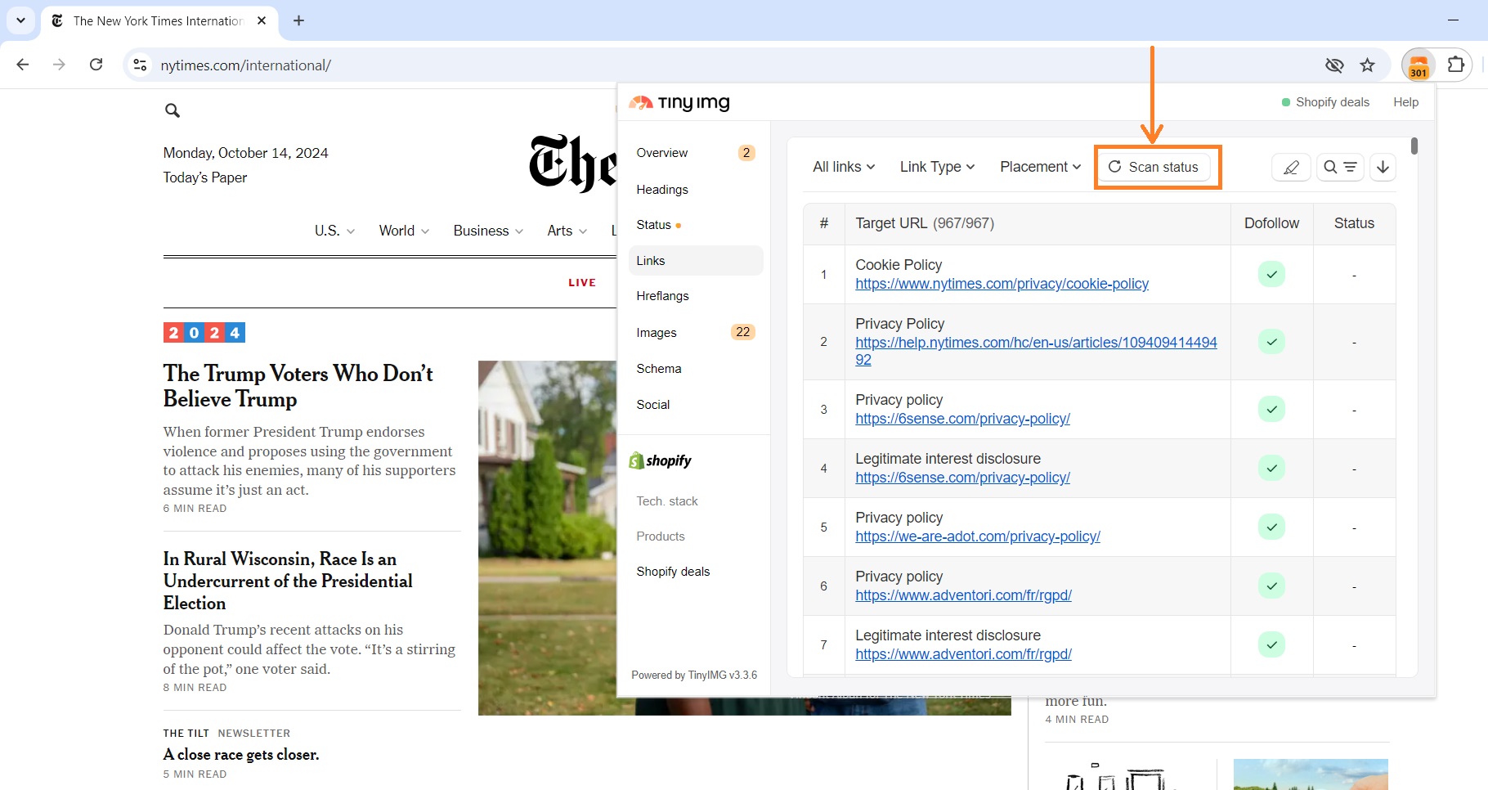
Task: Click the TinyIMG logo
Action: [679, 102]
